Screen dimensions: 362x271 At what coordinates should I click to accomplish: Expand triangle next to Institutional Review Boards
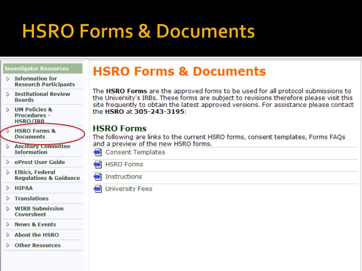point(8,94)
